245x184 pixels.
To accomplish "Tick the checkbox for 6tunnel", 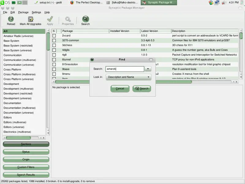I will click(54, 59).
